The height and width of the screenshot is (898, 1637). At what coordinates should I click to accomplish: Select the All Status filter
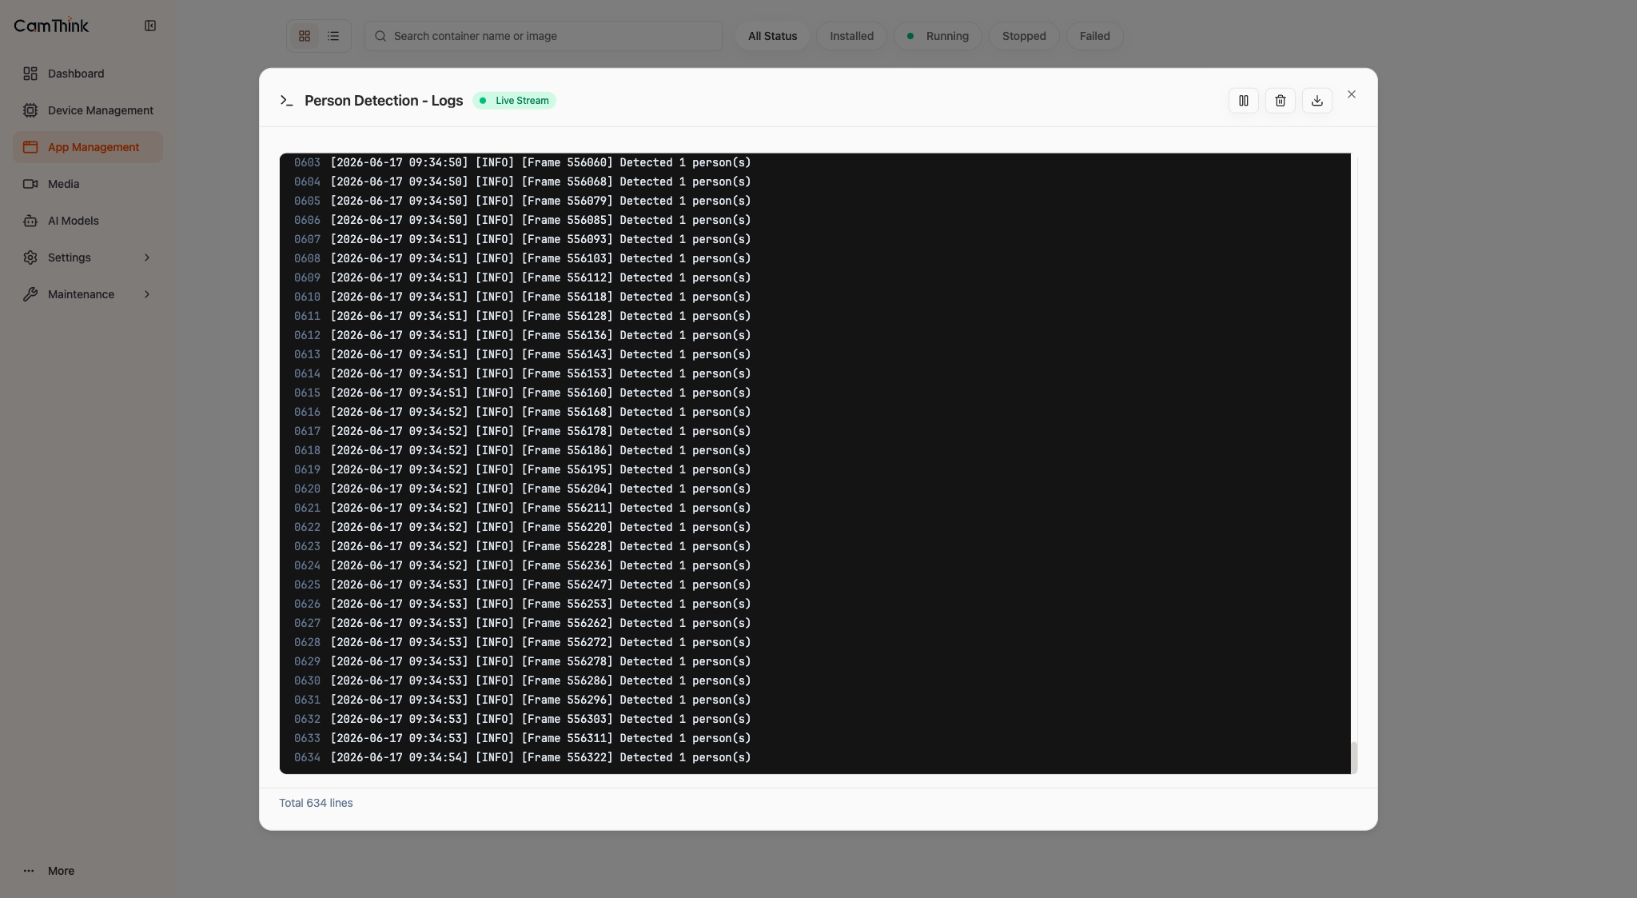point(772,36)
